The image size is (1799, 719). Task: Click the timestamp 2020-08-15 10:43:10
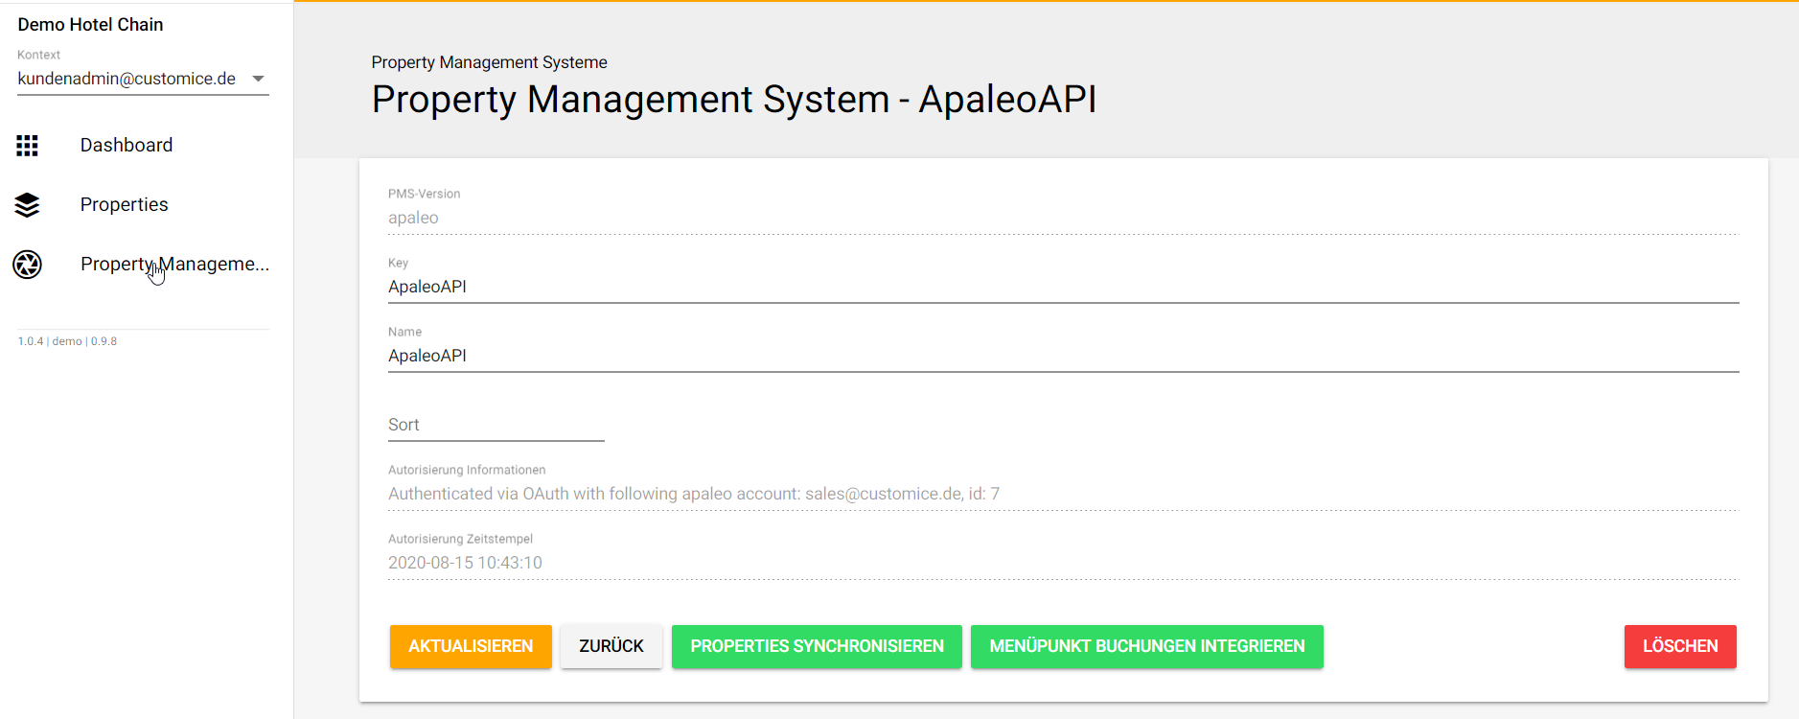tap(465, 563)
